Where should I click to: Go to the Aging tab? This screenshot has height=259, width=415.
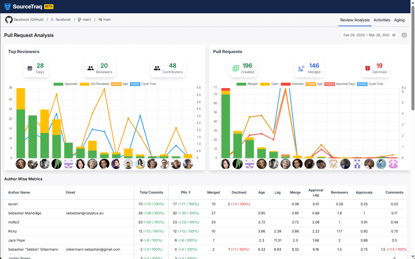pyautogui.click(x=399, y=20)
